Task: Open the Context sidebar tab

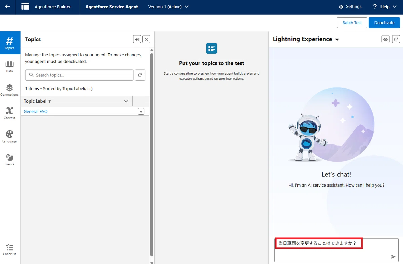Action: [x=9, y=113]
